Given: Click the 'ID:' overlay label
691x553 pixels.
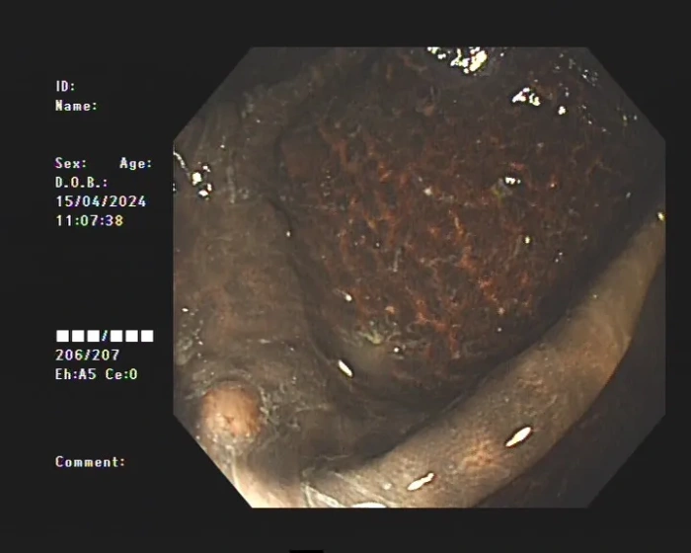Looking at the screenshot, I should tap(65, 87).
